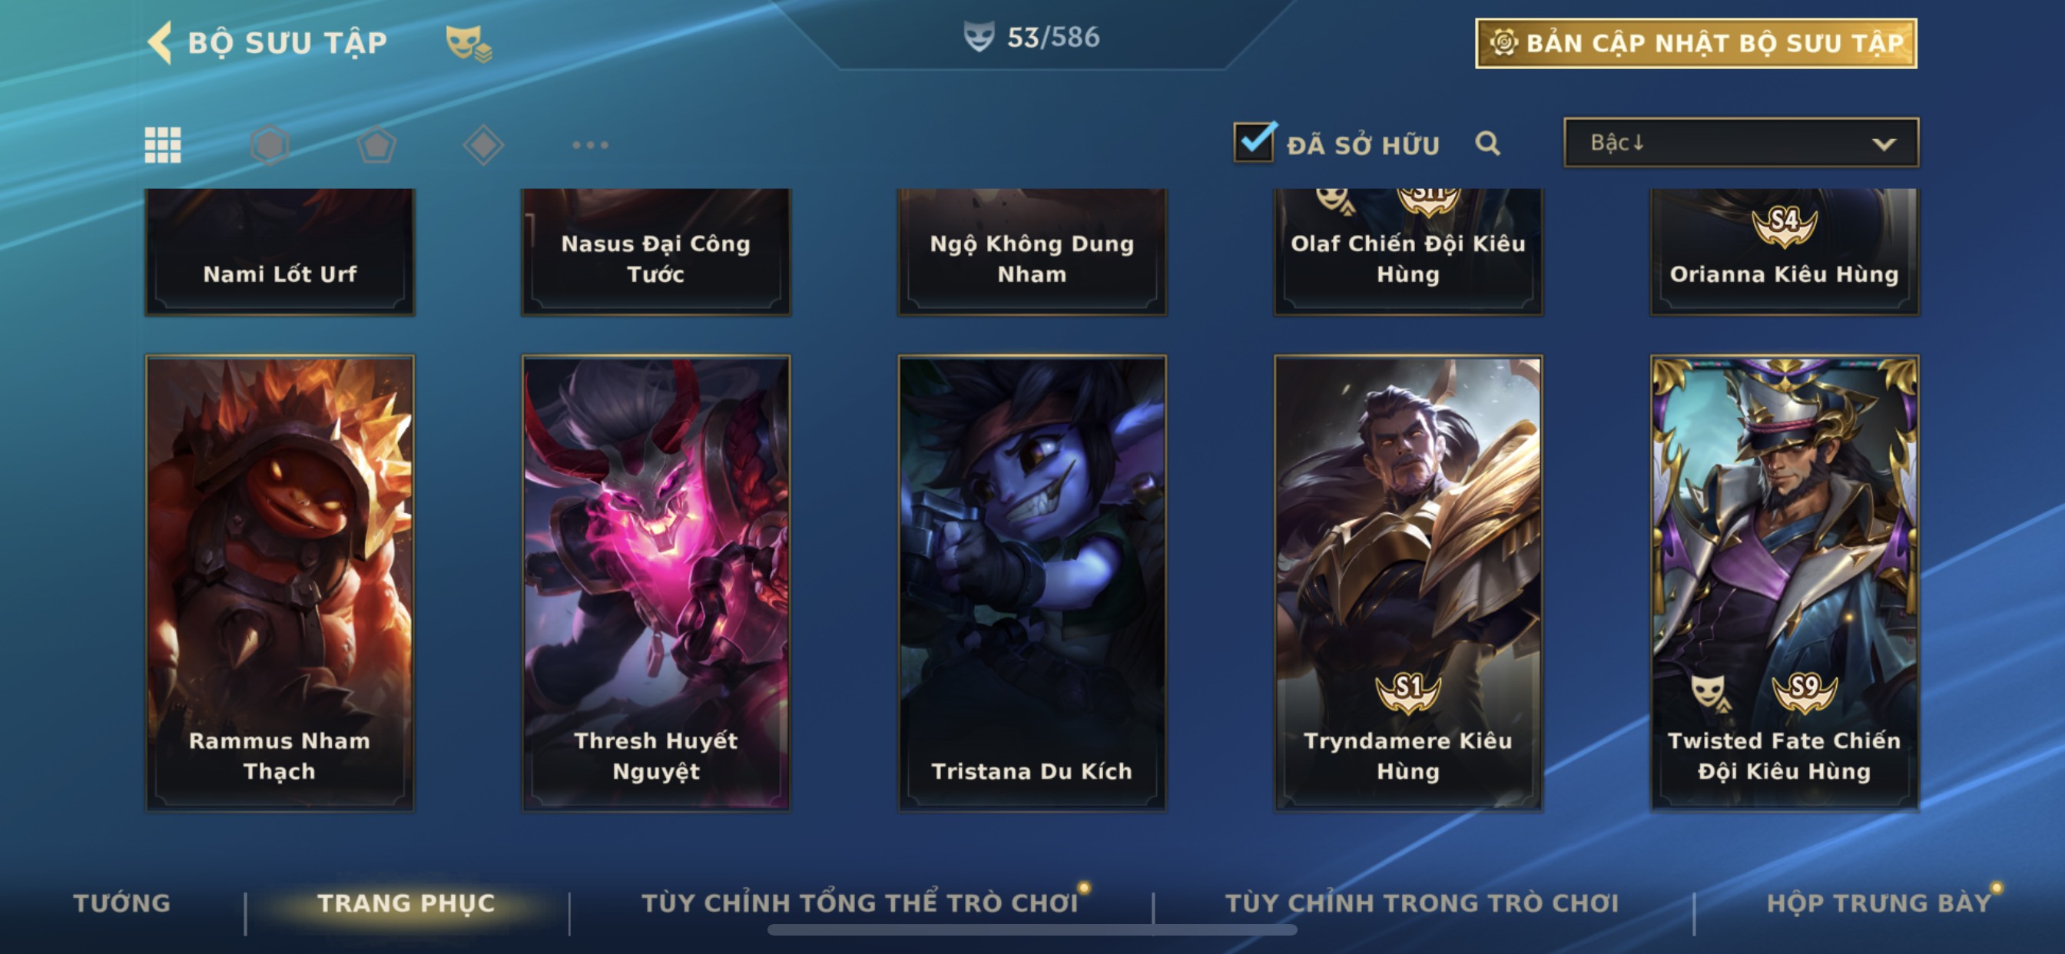Select the hexagon tier filter icon
The width and height of the screenshot is (2065, 954).
270,145
